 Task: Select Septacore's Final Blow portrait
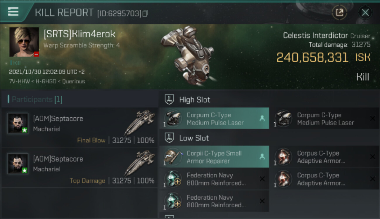click(x=18, y=124)
